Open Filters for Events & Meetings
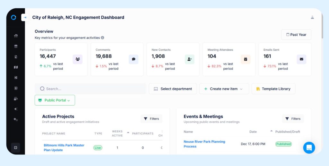The width and height of the screenshot is (329, 166). (293, 119)
